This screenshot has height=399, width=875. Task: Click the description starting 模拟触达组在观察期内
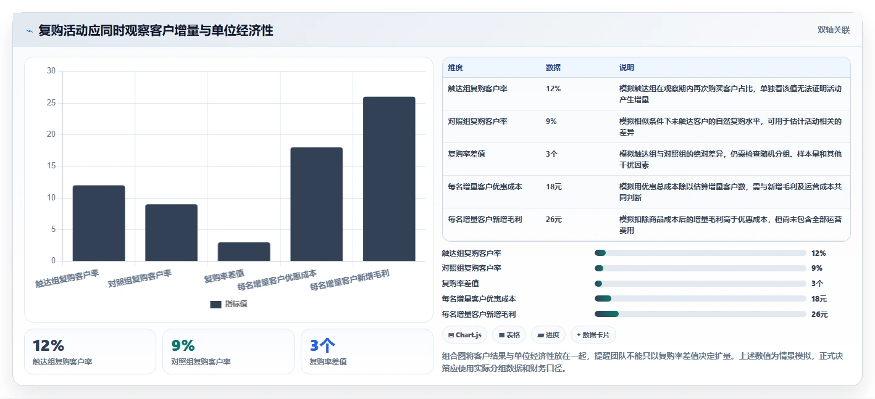731,94
